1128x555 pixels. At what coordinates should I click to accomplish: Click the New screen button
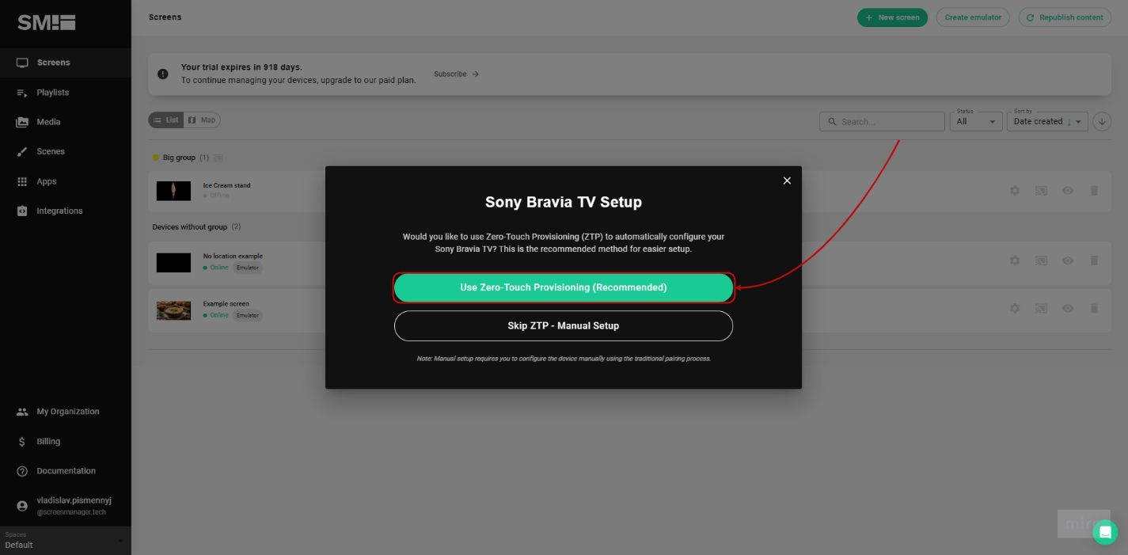(892, 17)
